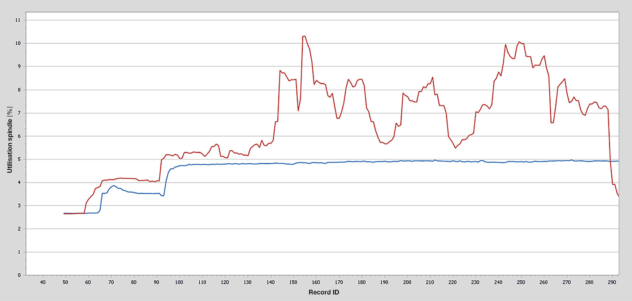
Task: Click the x-axis label '100'
Action: (x=179, y=282)
